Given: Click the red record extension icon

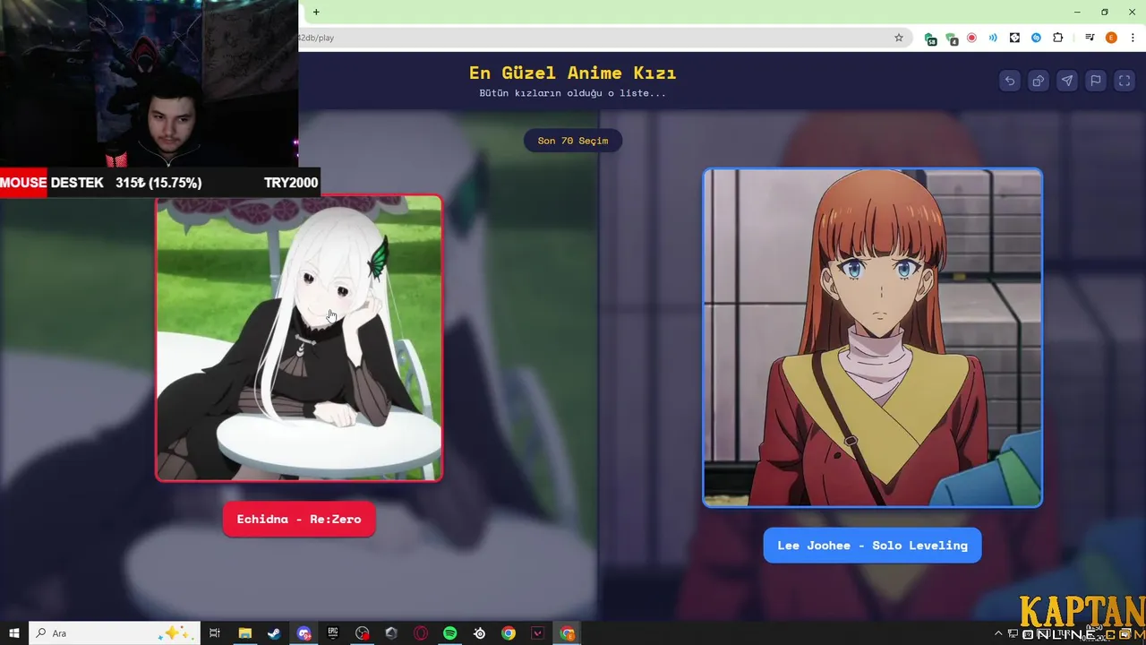Looking at the screenshot, I should (971, 38).
